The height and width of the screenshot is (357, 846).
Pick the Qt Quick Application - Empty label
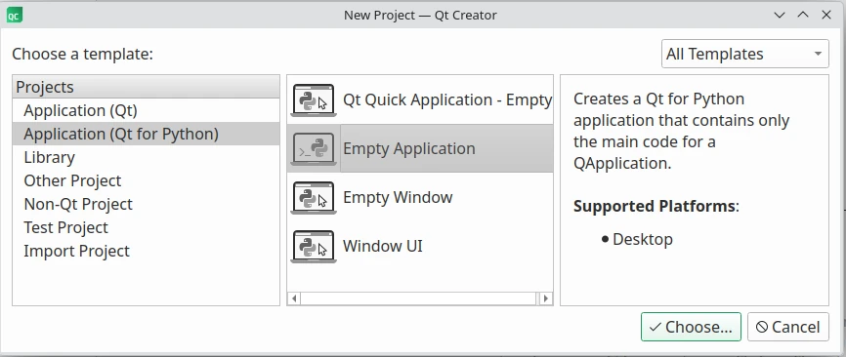(x=447, y=100)
